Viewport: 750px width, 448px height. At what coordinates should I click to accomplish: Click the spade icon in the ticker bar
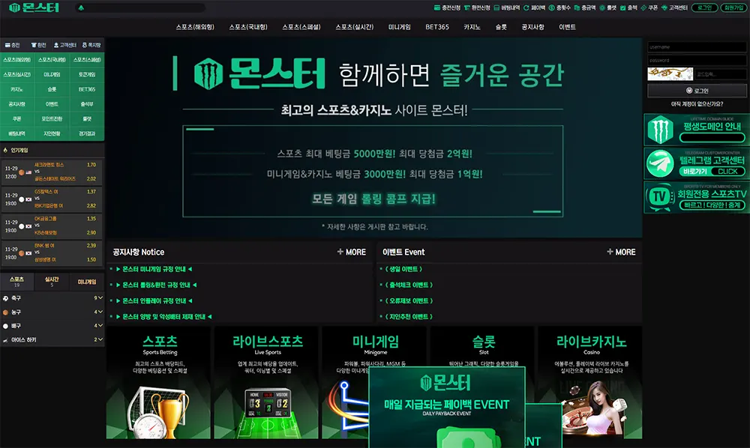[81, 7]
